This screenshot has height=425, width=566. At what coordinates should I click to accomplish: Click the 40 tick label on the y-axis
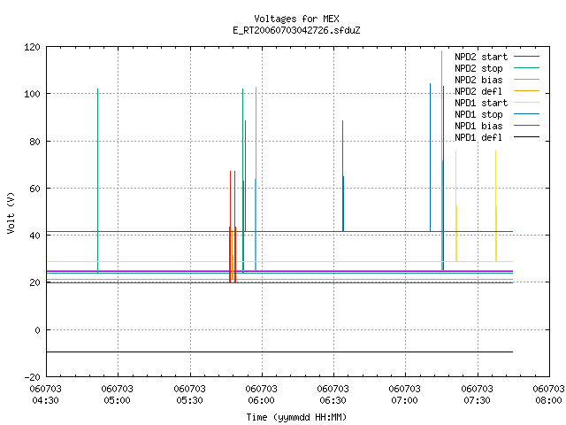[34, 236]
